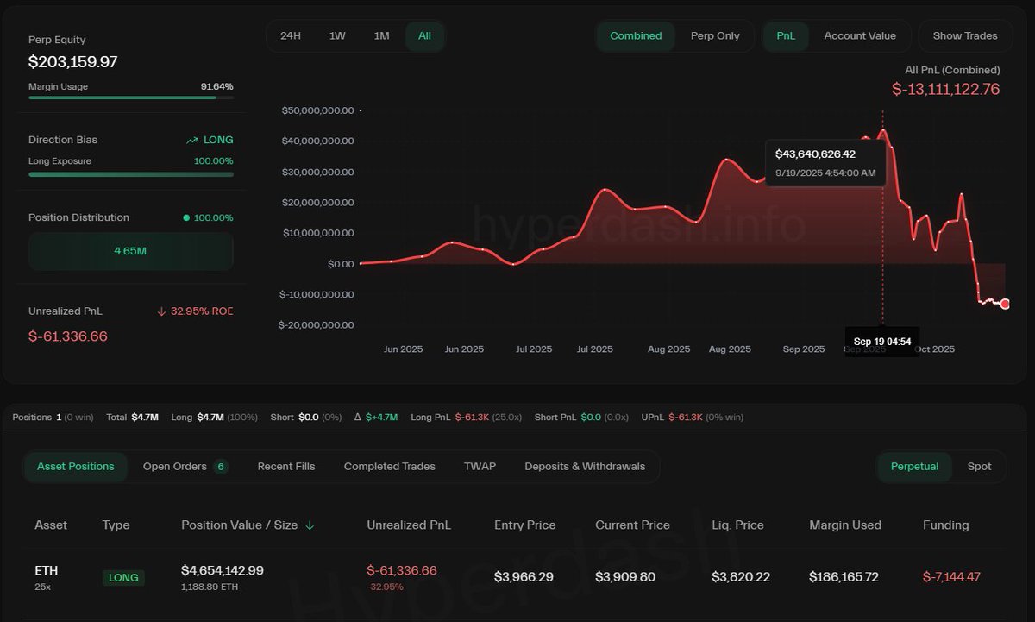Click the liquidation price $3,820.22
The width and height of the screenshot is (1035, 622).
[741, 577]
